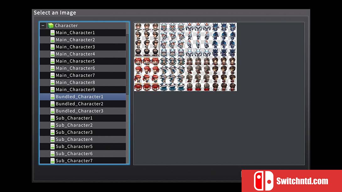Select the Main_Character6 text entry
The image size is (342, 192).
(75, 68)
